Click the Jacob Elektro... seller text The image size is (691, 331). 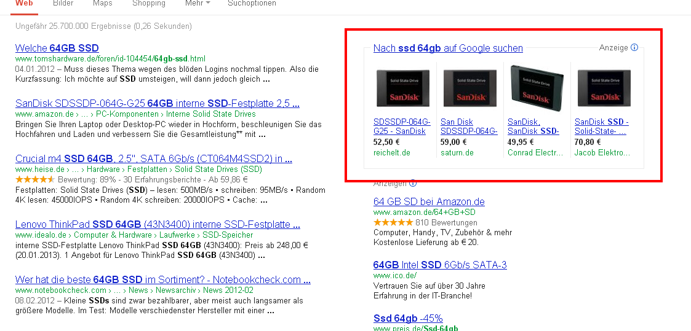[602, 152]
